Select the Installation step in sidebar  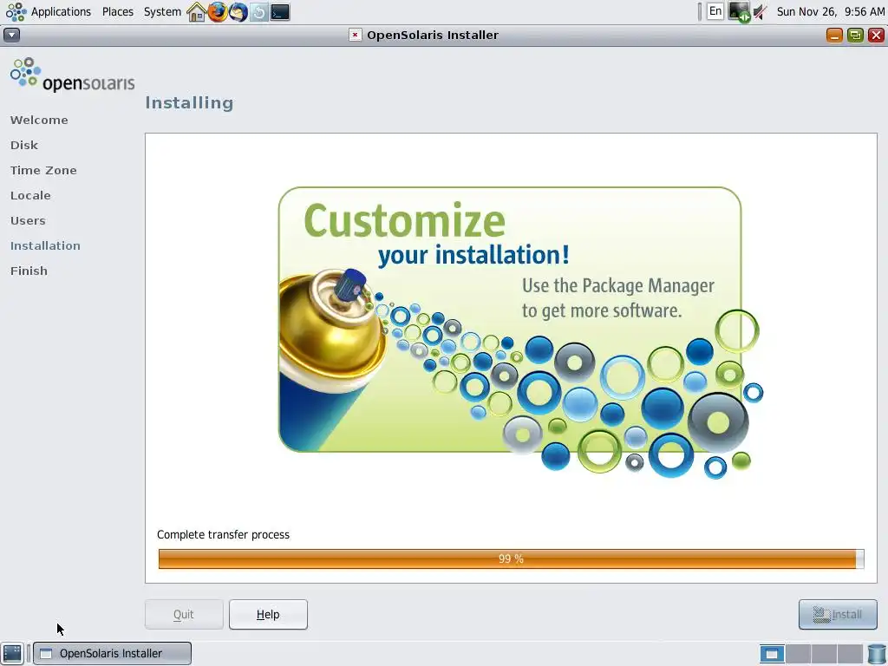(45, 245)
